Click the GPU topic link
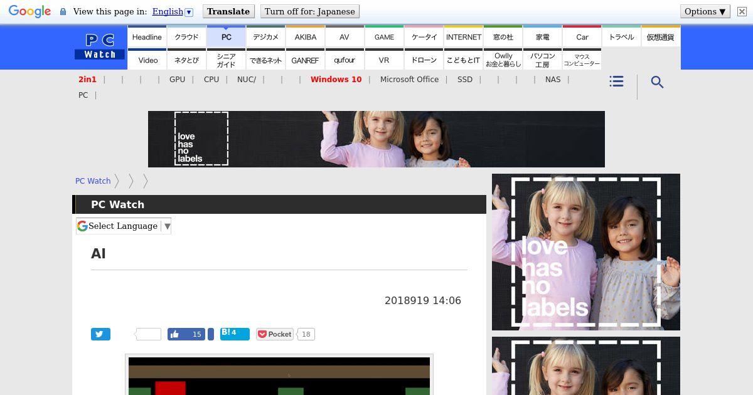 [177, 80]
